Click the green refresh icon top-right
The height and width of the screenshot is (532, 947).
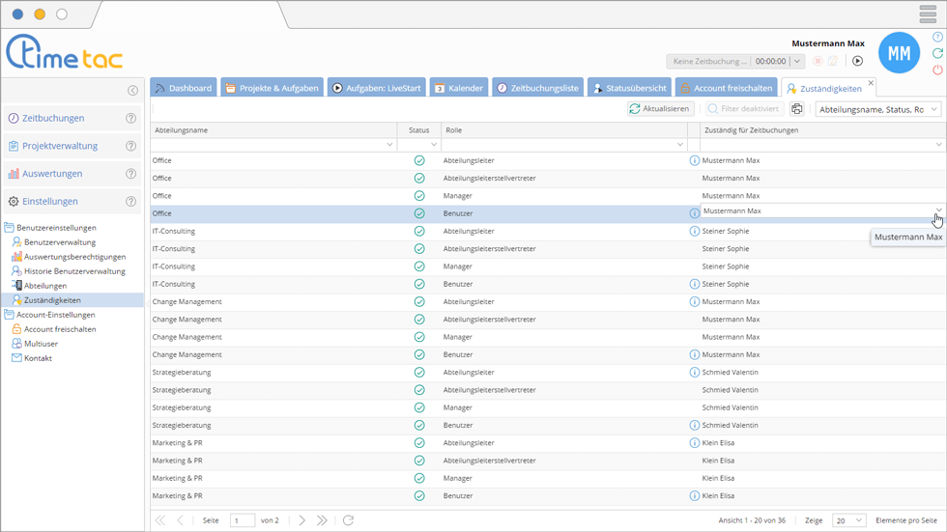937,53
